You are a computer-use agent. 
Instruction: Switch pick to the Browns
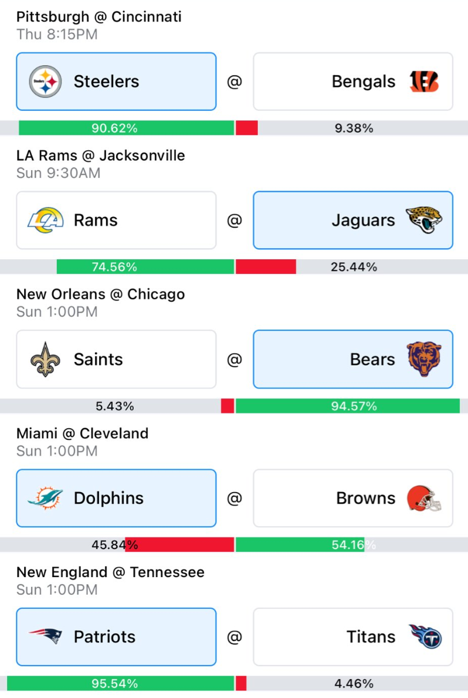pyautogui.click(x=352, y=499)
